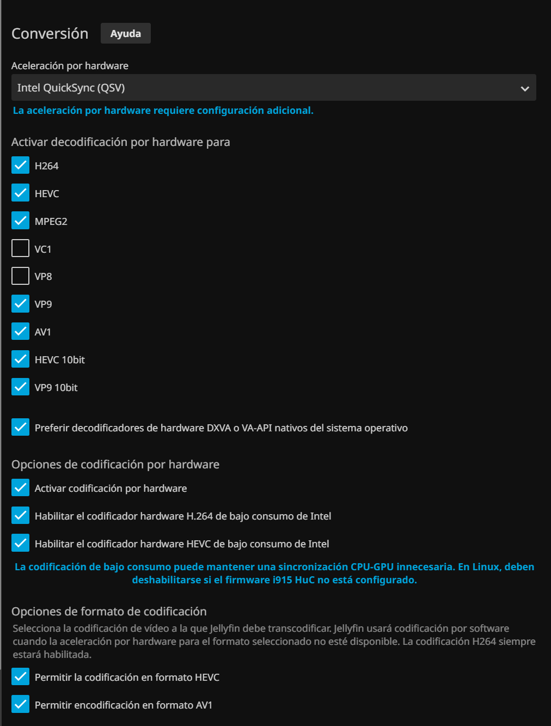Disable AV1 hardware decoding
The width and height of the screenshot is (551, 726).
point(21,332)
